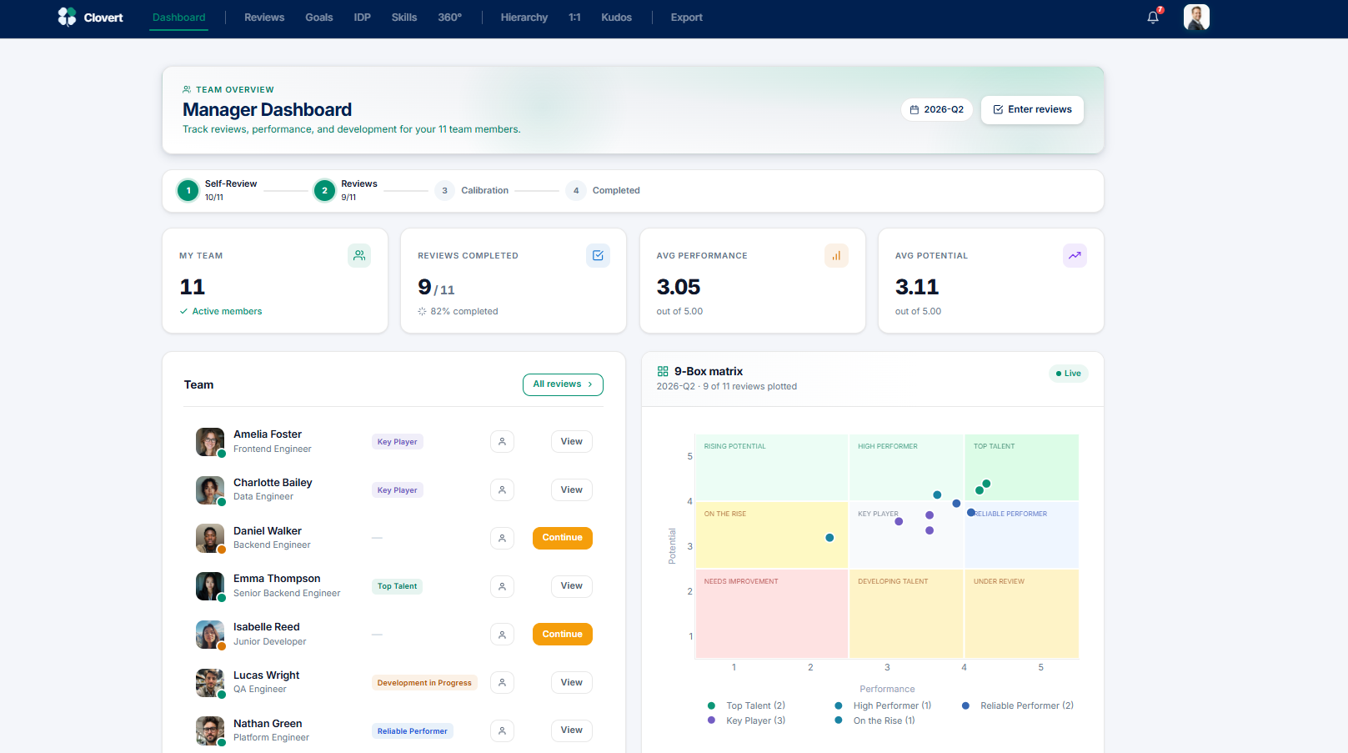This screenshot has width=1348, height=753.
Task: View Nathan Green's review
Action: click(571, 730)
